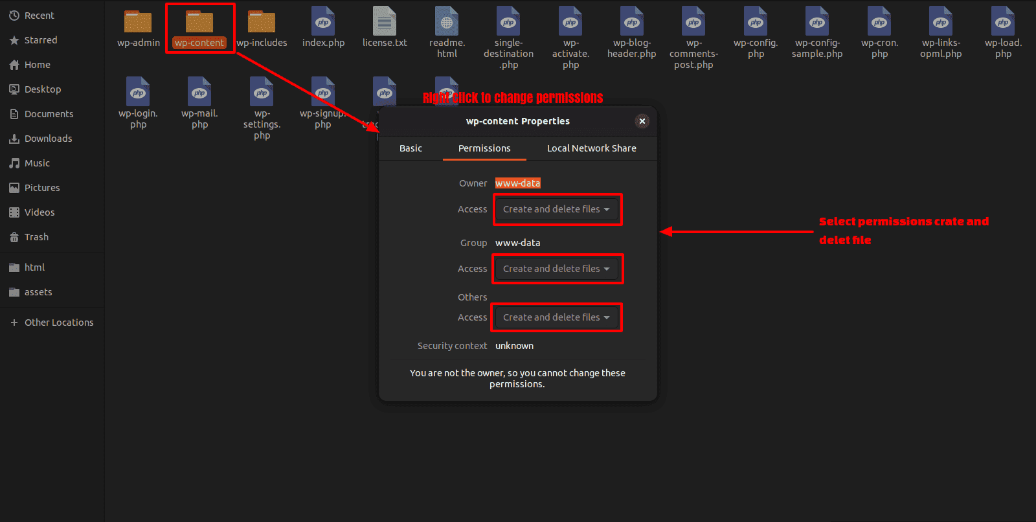Select the wp-settings.php file icon
The image size is (1036, 522).
click(x=262, y=91)
